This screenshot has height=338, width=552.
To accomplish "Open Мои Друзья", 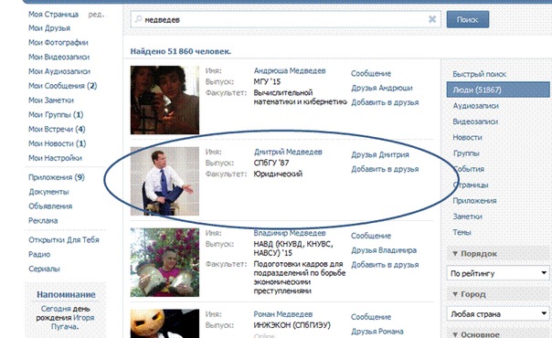I will pos(49,28).
